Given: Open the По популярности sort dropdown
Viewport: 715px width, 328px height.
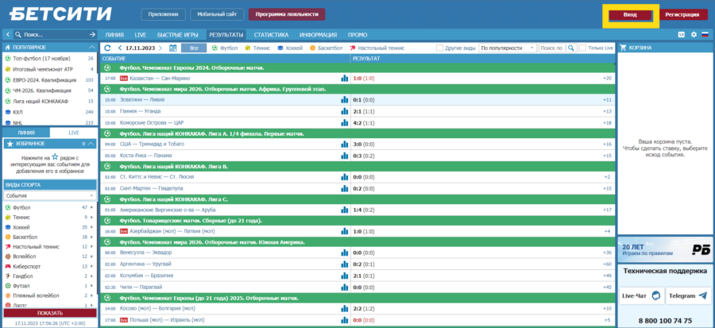Looking at the screenshot, I should coord(506,48).
